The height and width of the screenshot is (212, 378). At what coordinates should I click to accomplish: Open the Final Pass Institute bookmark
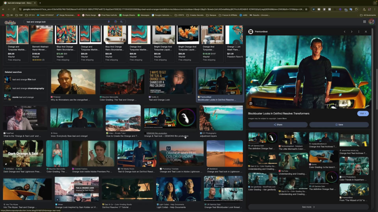pos(107,15)
